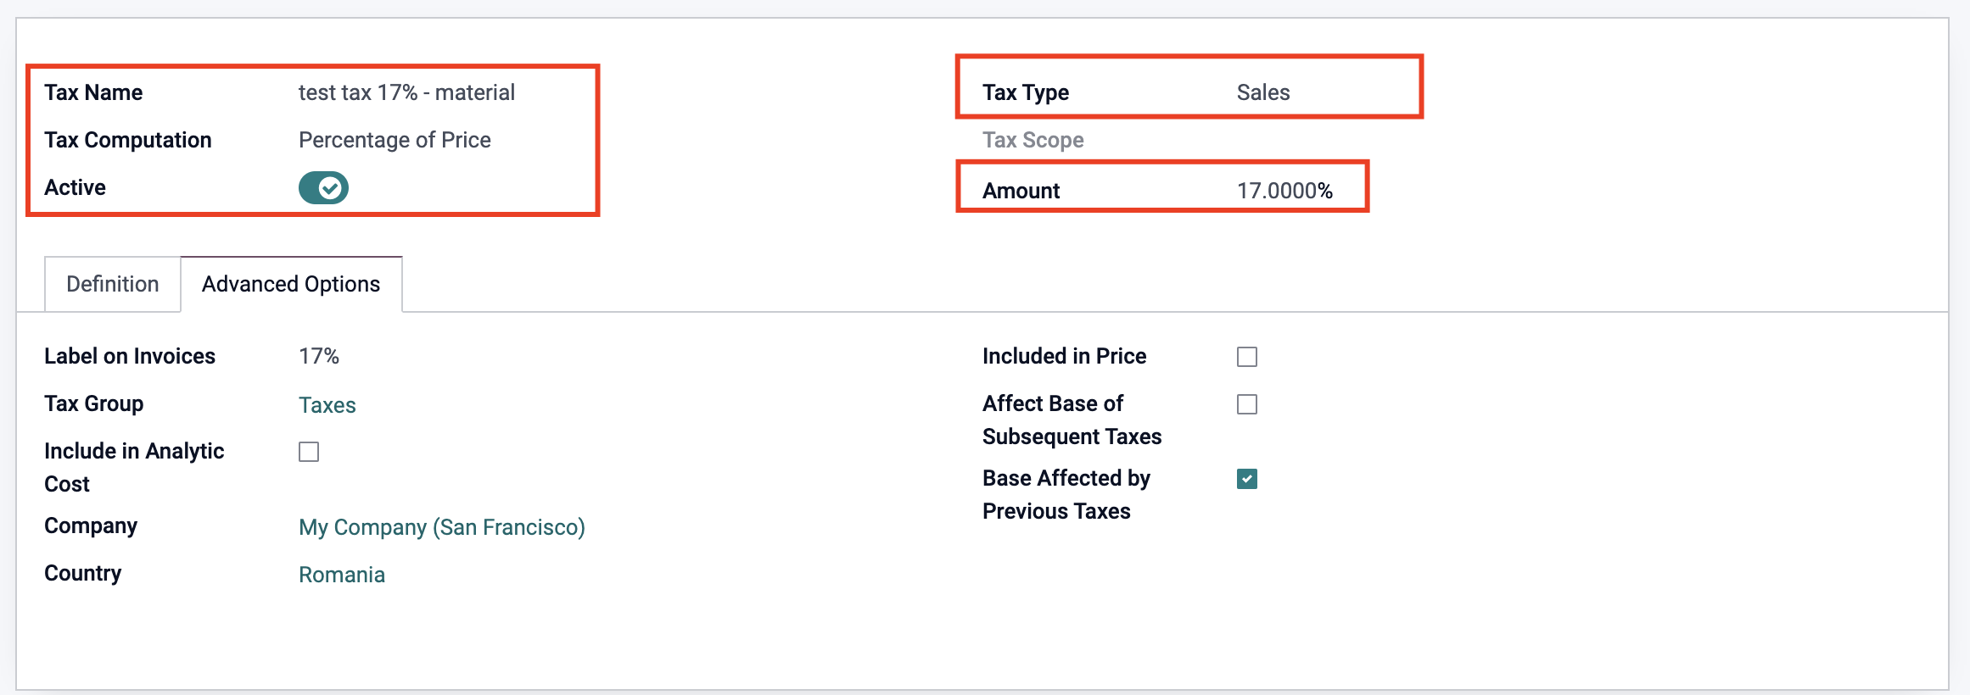Open My Company (San Francisco) record
This screenshot has width=1970, height=695.
442,527
